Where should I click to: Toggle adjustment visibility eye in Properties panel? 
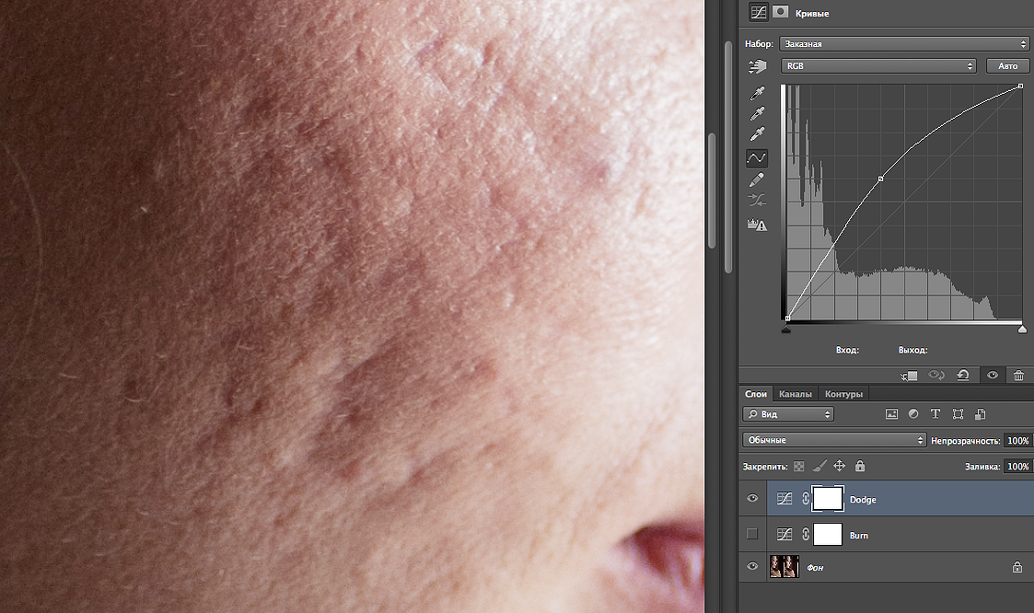993,375
